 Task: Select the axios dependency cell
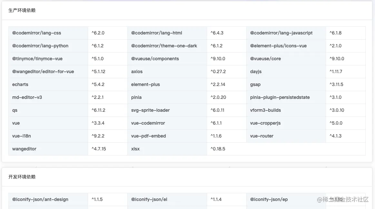(x=137, y=71)
